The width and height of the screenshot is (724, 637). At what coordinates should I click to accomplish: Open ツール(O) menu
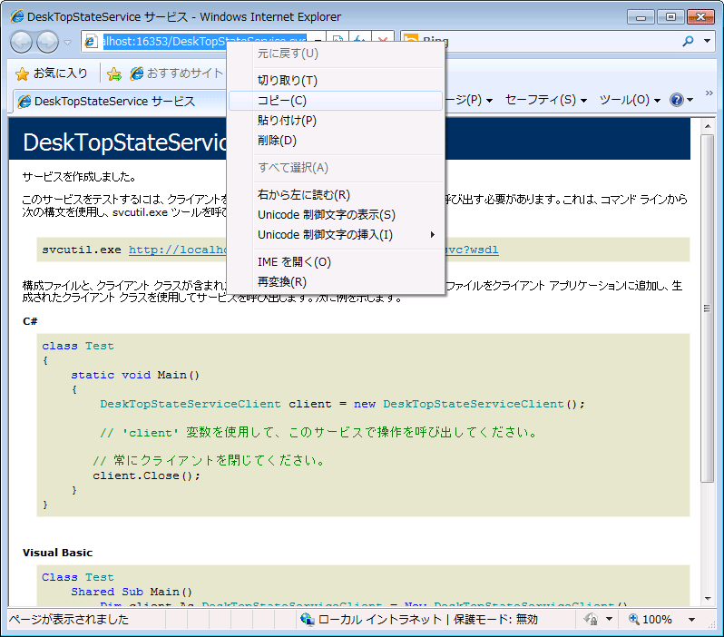pos(630,100)
